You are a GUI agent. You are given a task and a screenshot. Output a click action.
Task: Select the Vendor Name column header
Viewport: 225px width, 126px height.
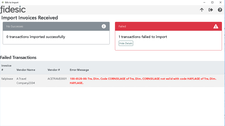pos(26,70)
